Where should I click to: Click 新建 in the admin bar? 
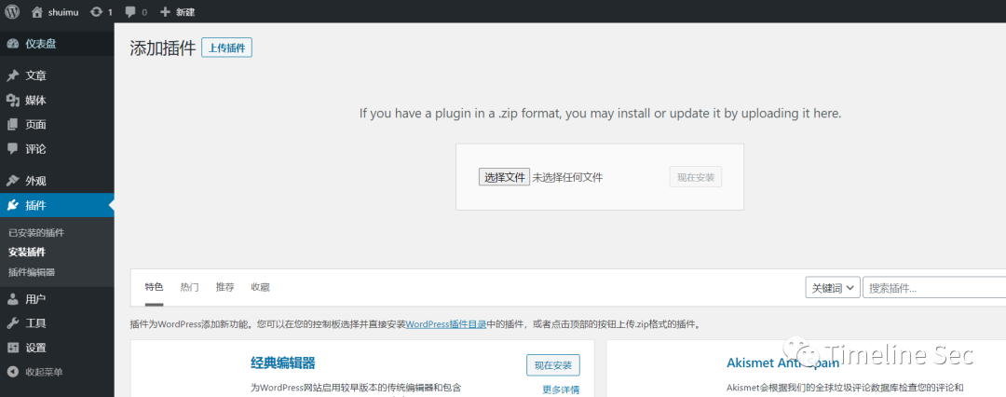tap(184, 12)
